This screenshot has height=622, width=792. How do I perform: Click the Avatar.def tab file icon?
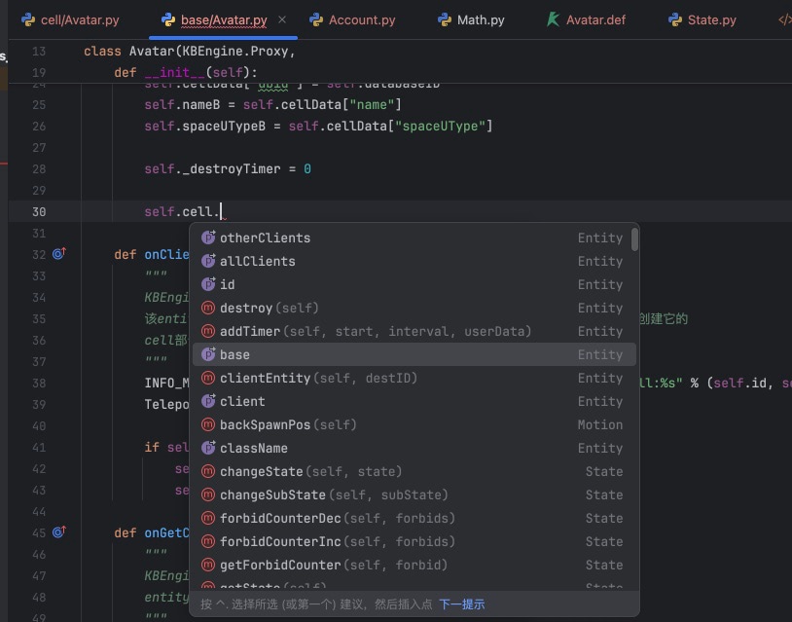(554, 19)
